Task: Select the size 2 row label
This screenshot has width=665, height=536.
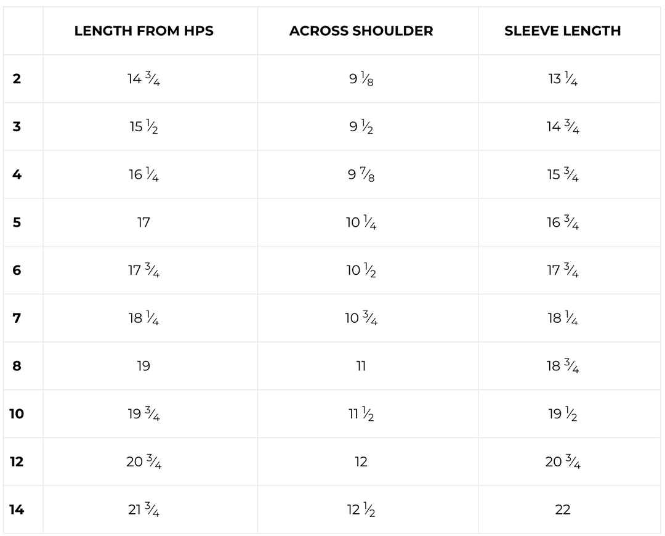Action: (17, 79)
